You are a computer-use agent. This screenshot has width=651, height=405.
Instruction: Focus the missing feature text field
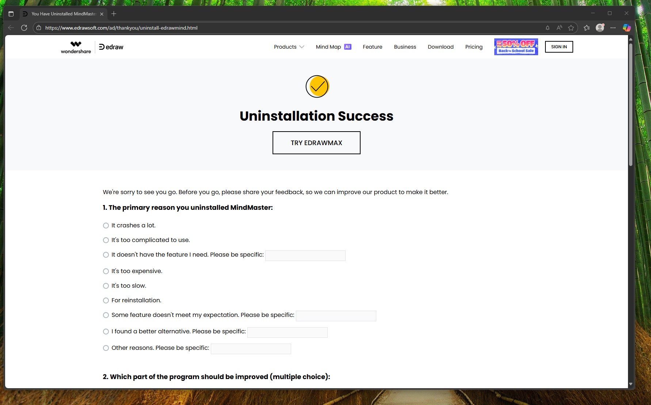(305, 256)
